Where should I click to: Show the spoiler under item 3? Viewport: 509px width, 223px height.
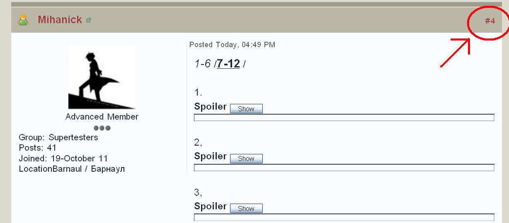tap(246, 209)
